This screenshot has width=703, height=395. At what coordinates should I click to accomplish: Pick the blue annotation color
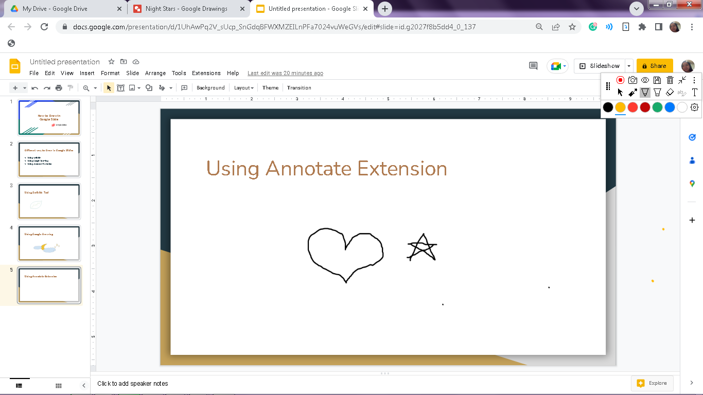(x=670, y=107)
